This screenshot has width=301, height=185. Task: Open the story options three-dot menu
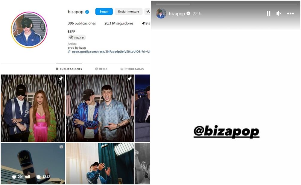[291, 13]
